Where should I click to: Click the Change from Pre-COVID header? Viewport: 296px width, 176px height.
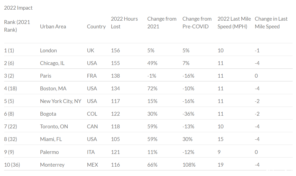coord(197,23)
